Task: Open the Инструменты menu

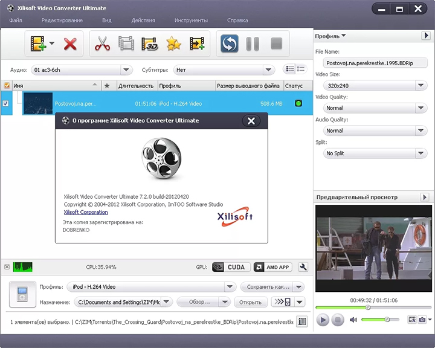Action: [x=191, y=20]
